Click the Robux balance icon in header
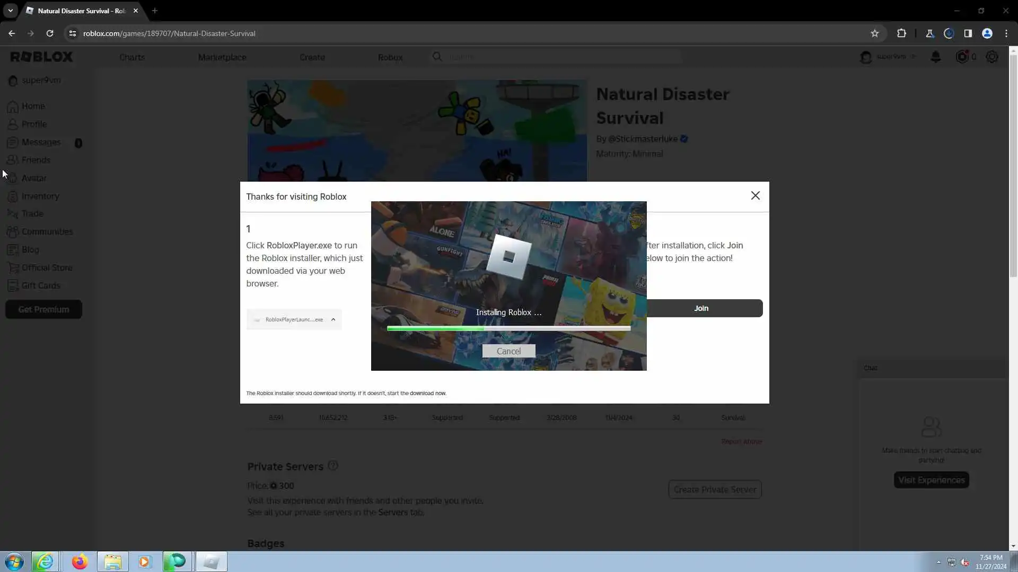 (962, 57)
